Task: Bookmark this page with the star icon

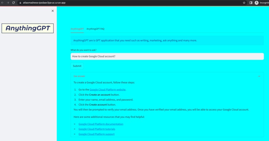Action: point(244,3)
